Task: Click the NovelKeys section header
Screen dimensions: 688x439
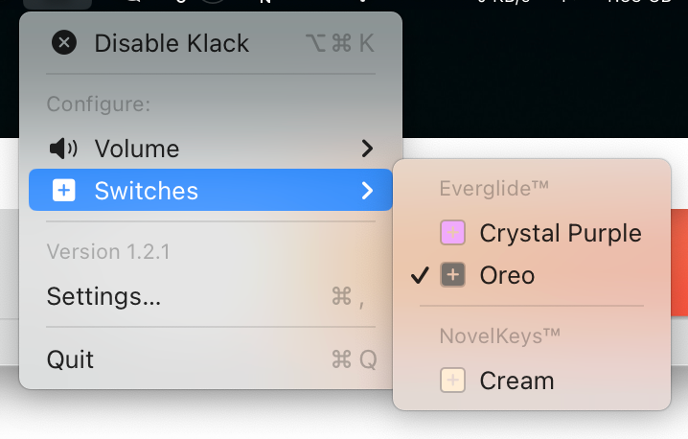Action: [498, 336]
